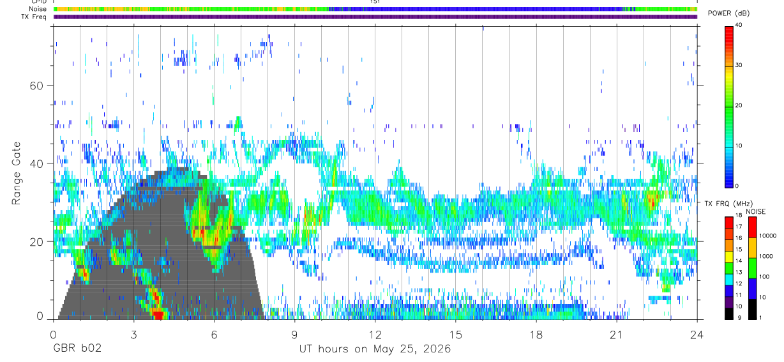Select the 'NOISE' legend title
Viewport: 784px width, 362px height.
point(755,211)
